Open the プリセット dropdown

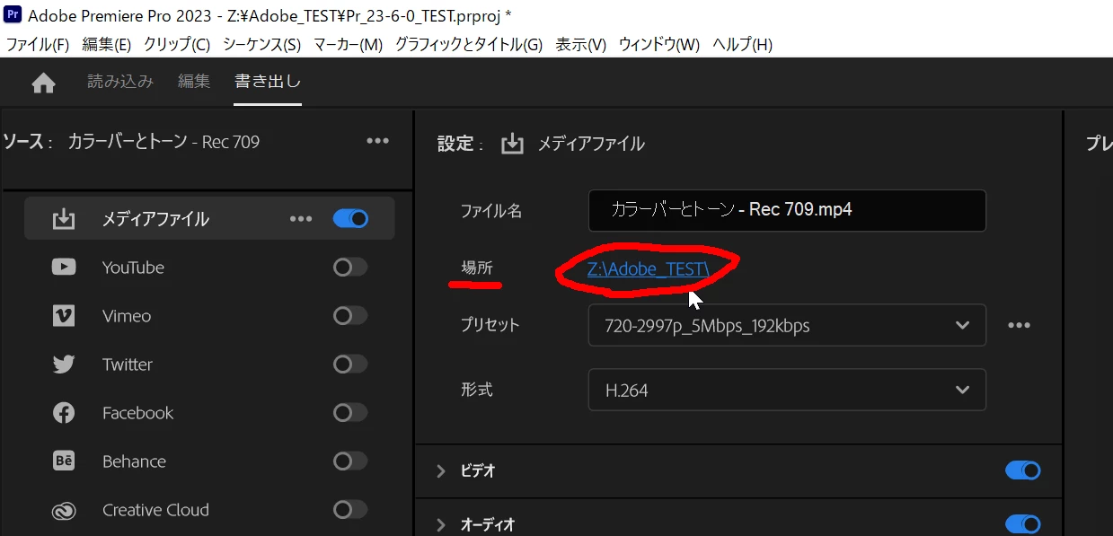pos(787,325)
